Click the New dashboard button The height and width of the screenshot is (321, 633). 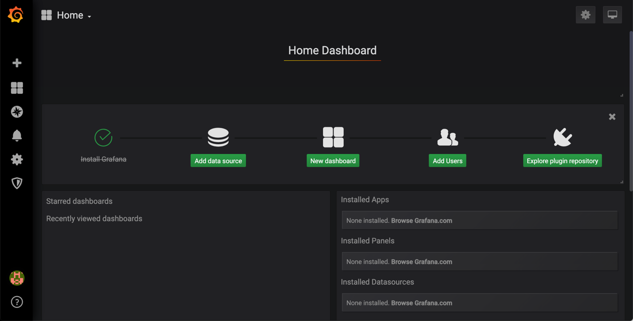333,160
